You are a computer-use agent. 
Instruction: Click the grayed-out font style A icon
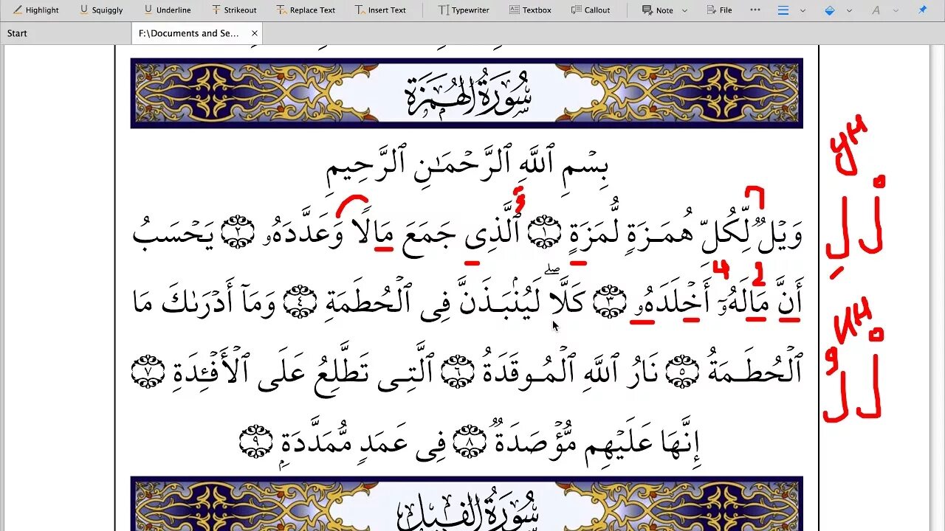(x=876, y=10)
